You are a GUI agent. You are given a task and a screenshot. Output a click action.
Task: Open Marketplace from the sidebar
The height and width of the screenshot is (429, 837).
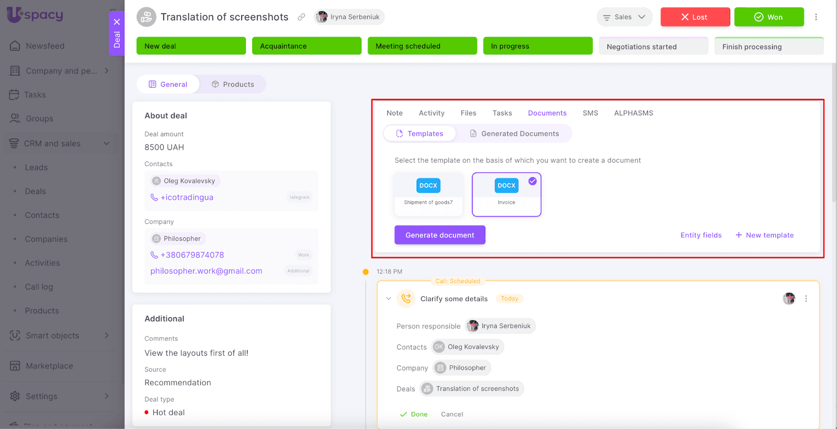(x=49, y=366)
